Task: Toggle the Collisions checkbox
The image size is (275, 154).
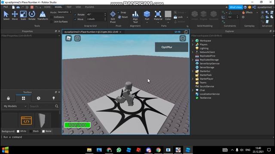Action: pyautogui.click(x=52, y=17)
